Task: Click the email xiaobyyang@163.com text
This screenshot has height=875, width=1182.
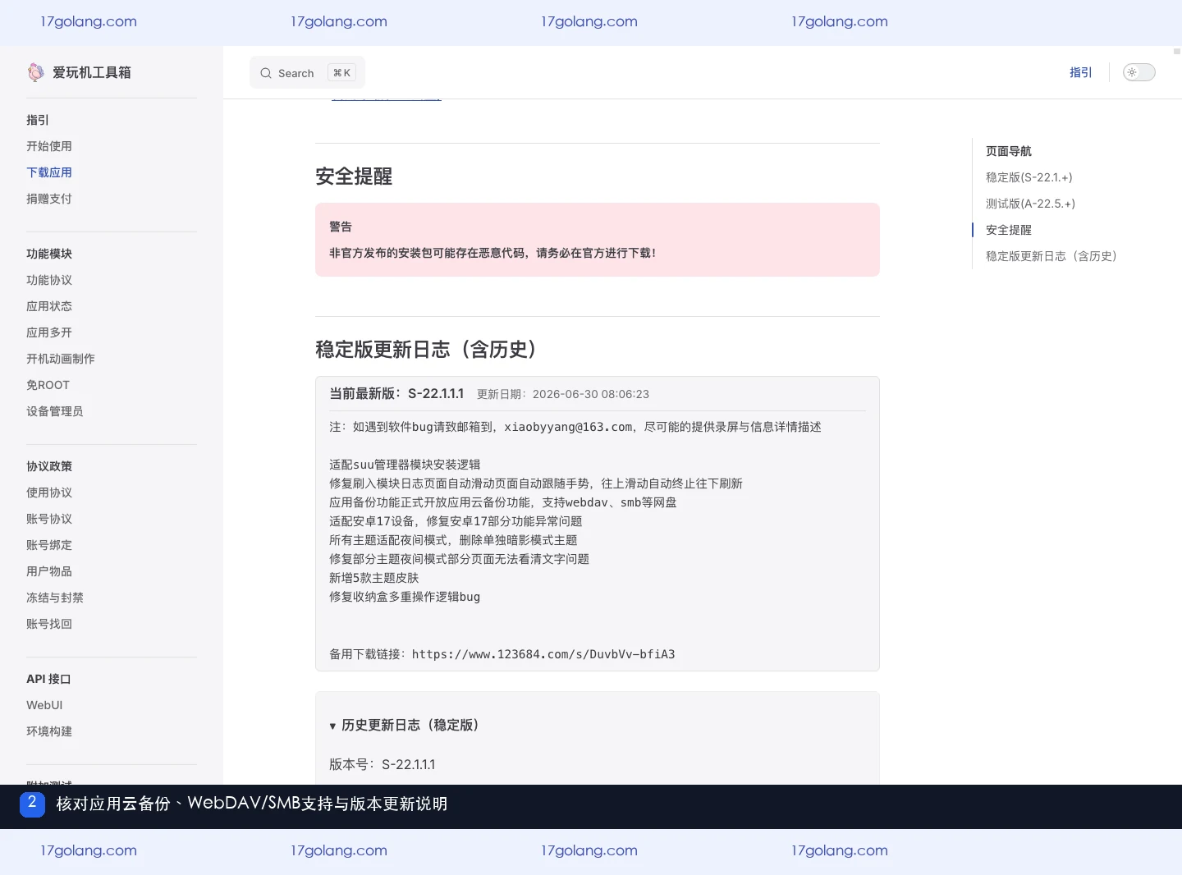Action: (568, 427)
